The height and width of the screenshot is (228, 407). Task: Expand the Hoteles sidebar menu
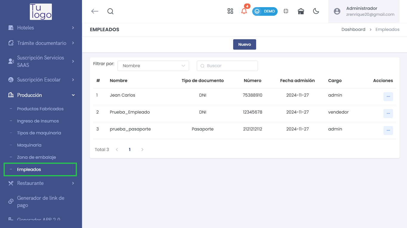[x=41, y=28]
